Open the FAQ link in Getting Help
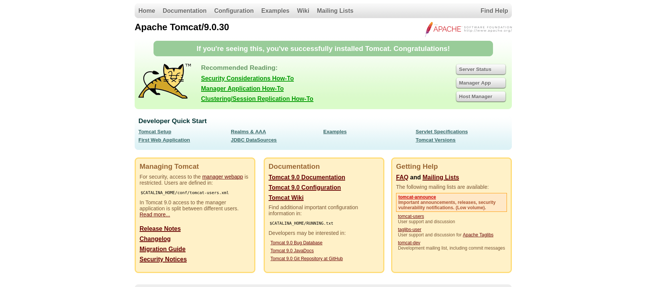Viewport: 645px width, 287px height. click(402, 177)
